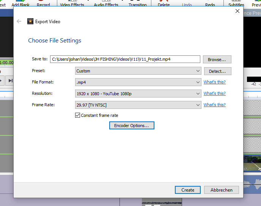The width and height of the screenshot is (261, 206).
Task: Open "What's this?" link beside File Format
Action: 214,82
